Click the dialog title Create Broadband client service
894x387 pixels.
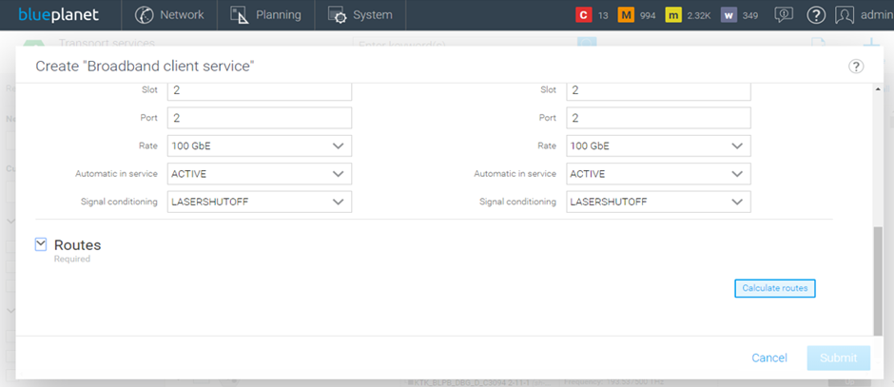coord(145,67)
